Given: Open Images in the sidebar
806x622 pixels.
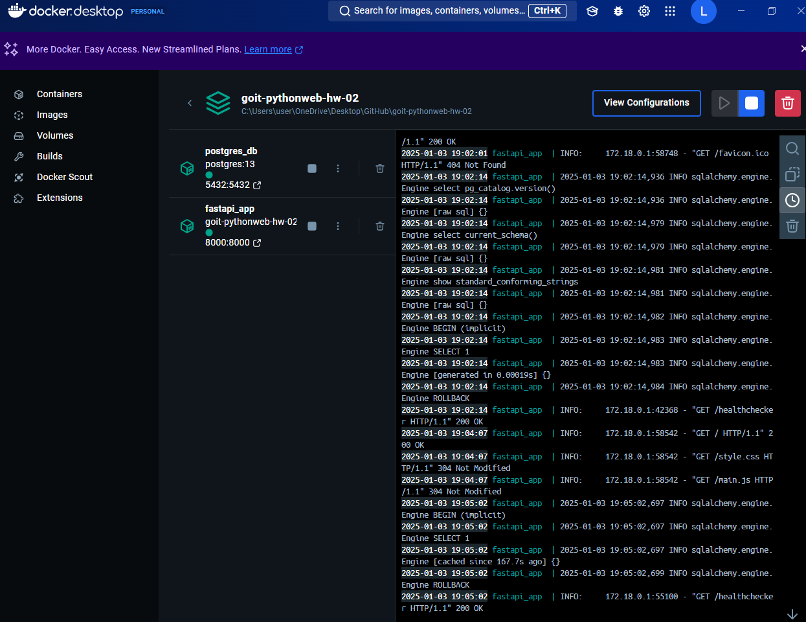Looking at the screenshot, I should click(52, 115).
